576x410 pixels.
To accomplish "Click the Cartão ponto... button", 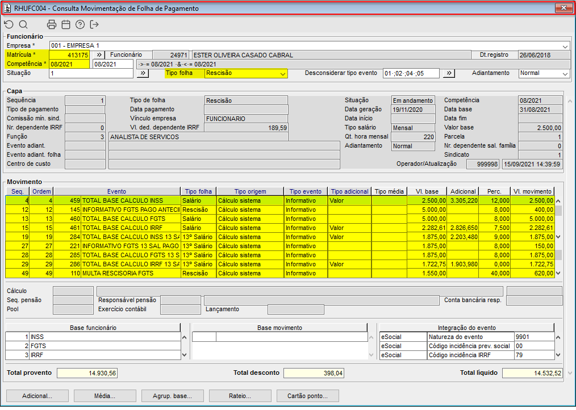I will [x=307, y=396].
